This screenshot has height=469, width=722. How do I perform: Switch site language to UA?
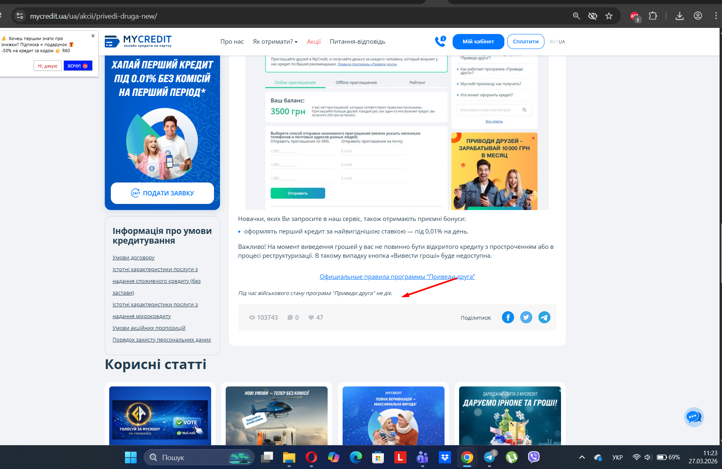562,42
